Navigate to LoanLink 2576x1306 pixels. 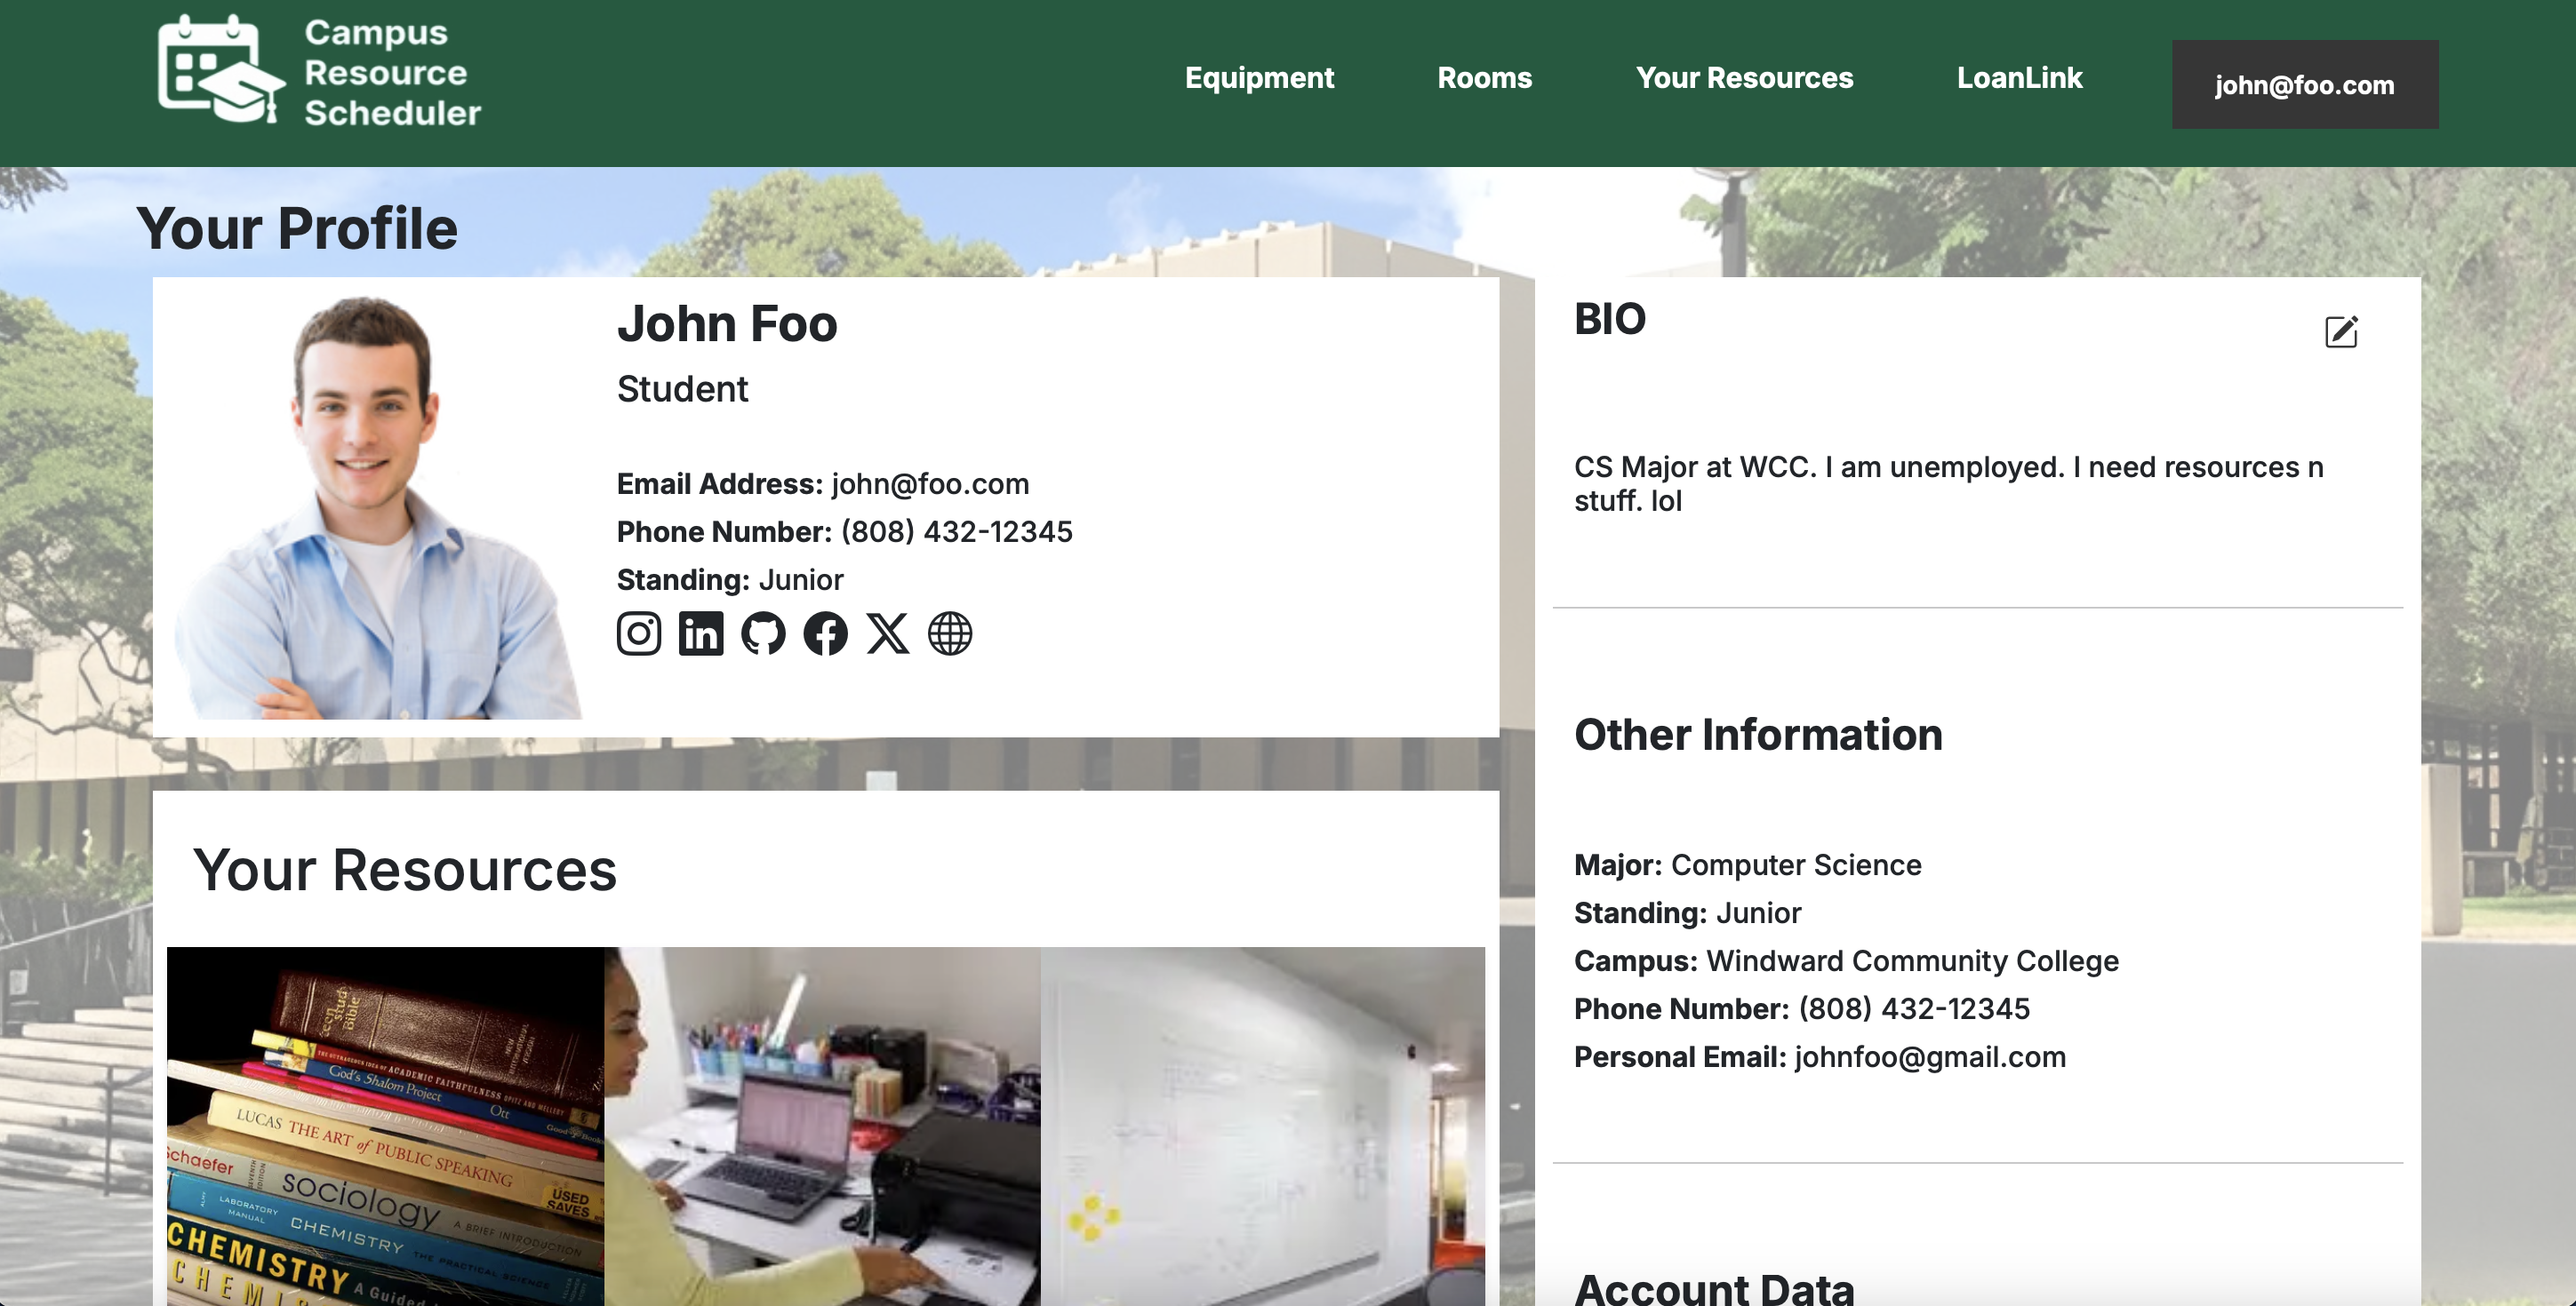tap(2019, 78)
